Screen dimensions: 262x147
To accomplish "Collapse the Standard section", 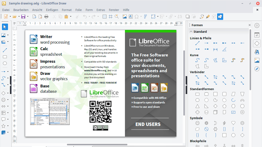I will point(191,32).
